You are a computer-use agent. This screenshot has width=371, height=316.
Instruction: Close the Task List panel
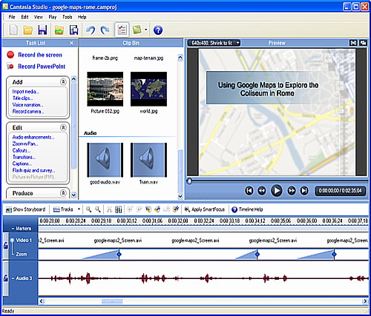tap(71, 43)
